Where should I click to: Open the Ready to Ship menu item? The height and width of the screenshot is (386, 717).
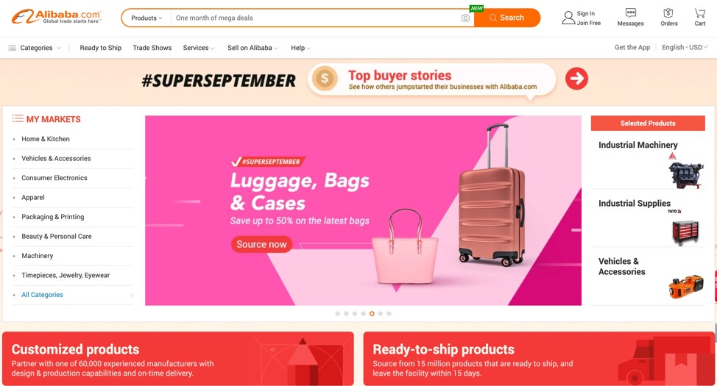coord(101,48)
